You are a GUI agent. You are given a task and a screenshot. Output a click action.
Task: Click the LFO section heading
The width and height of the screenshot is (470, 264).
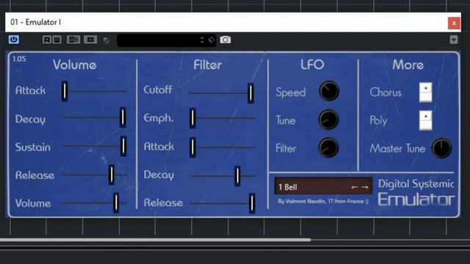tap(312, 65)
